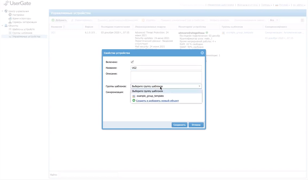Open the hamburger columns menu icon
The height and width of the screenshot is (180, 308).
[302, 20]
